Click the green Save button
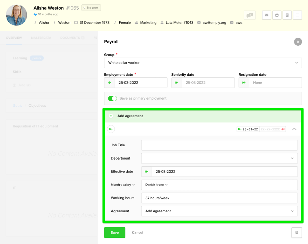 coord(114,232)
